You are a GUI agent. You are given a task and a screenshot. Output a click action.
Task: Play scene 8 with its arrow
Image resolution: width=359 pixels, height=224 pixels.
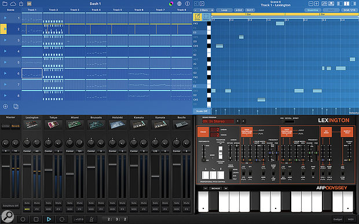pos(5,95)
